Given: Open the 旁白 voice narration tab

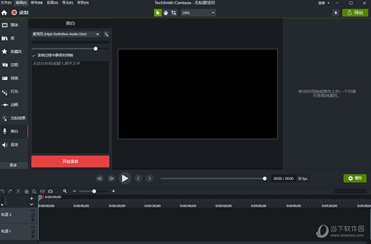Looking at the screenshot, I should [14, 131].
